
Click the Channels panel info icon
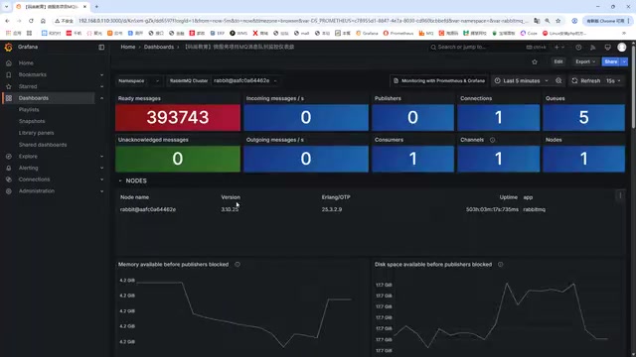click(x=493, y=140)
